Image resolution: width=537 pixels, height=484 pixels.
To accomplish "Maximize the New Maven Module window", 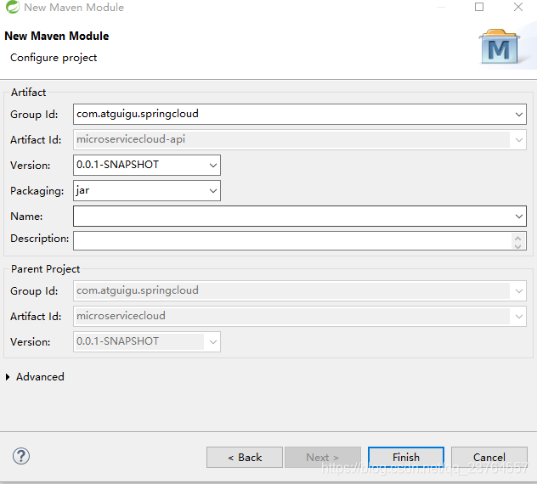I will [479, 7].
